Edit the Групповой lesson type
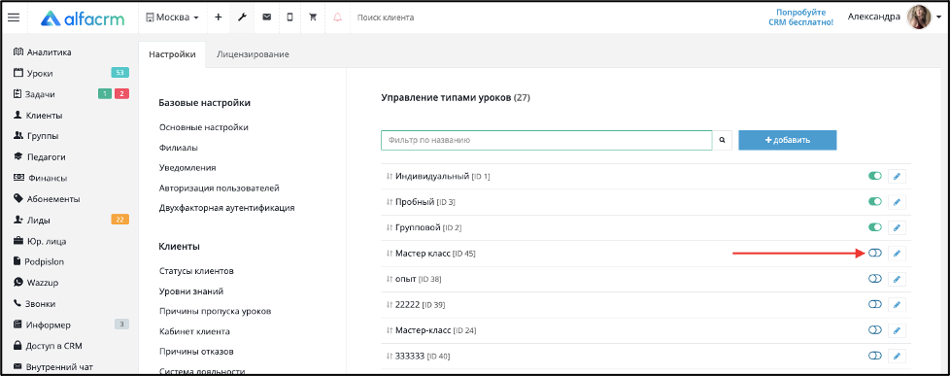 tap(897, 228)
